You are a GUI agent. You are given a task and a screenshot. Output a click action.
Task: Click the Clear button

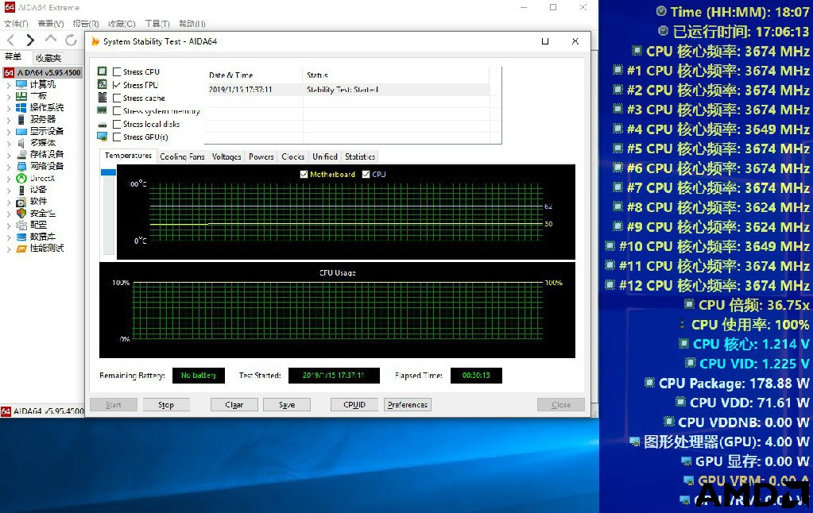(x=234, y=405)
